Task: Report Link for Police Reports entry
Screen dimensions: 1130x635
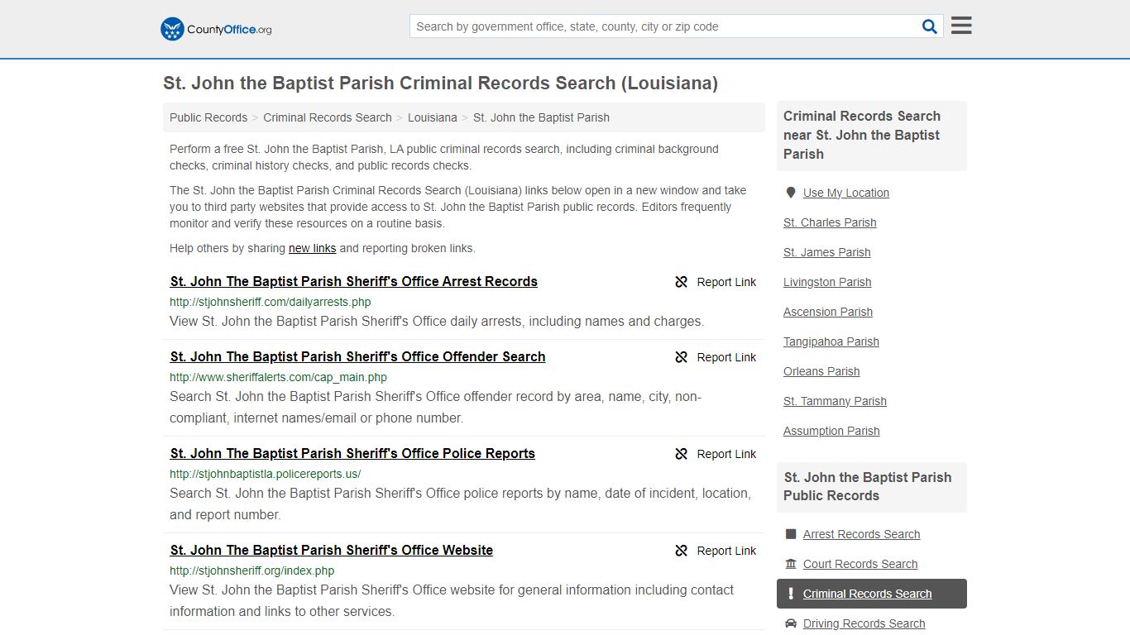Action: [716, 454]
